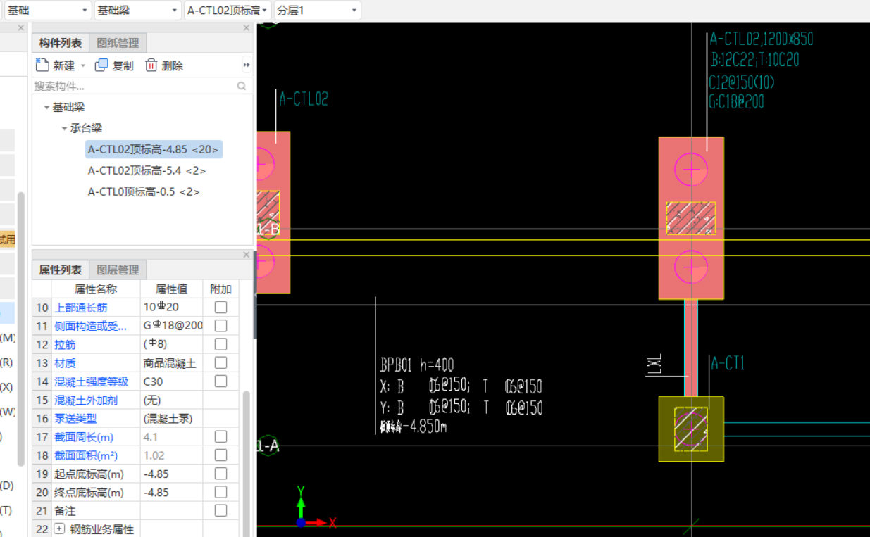870x537 pixels.
Task: Click the 商品混凝土 value cell
Action: pos(171,362)
